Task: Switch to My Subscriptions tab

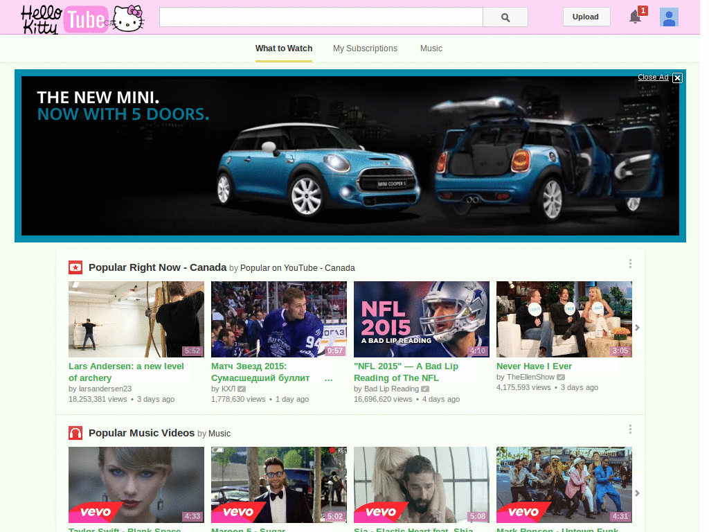Action: 365,48
